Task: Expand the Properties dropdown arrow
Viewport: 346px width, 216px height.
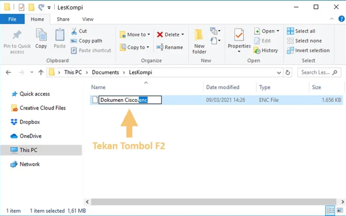Action: click(239, 51)
